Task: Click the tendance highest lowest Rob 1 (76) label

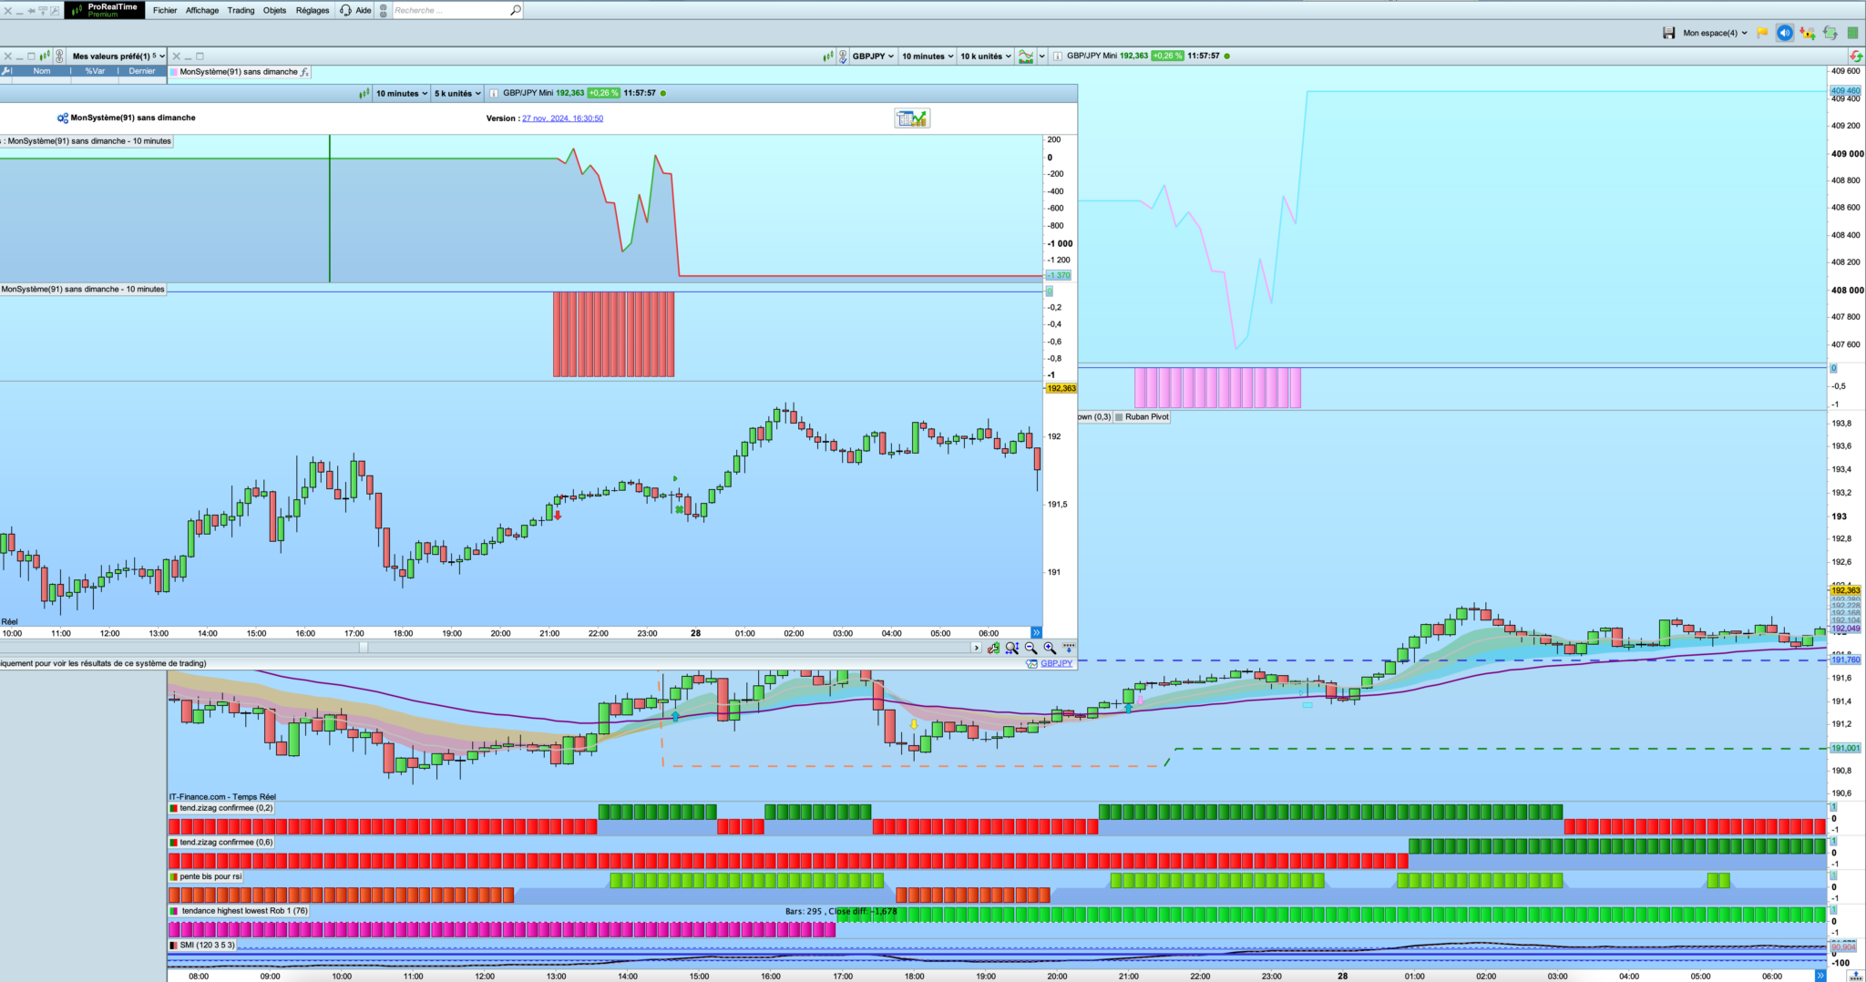Action: click(244, 911)
